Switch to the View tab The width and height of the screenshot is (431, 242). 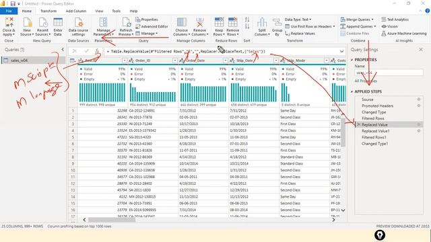pyautogui.click(x=99, y=11)
